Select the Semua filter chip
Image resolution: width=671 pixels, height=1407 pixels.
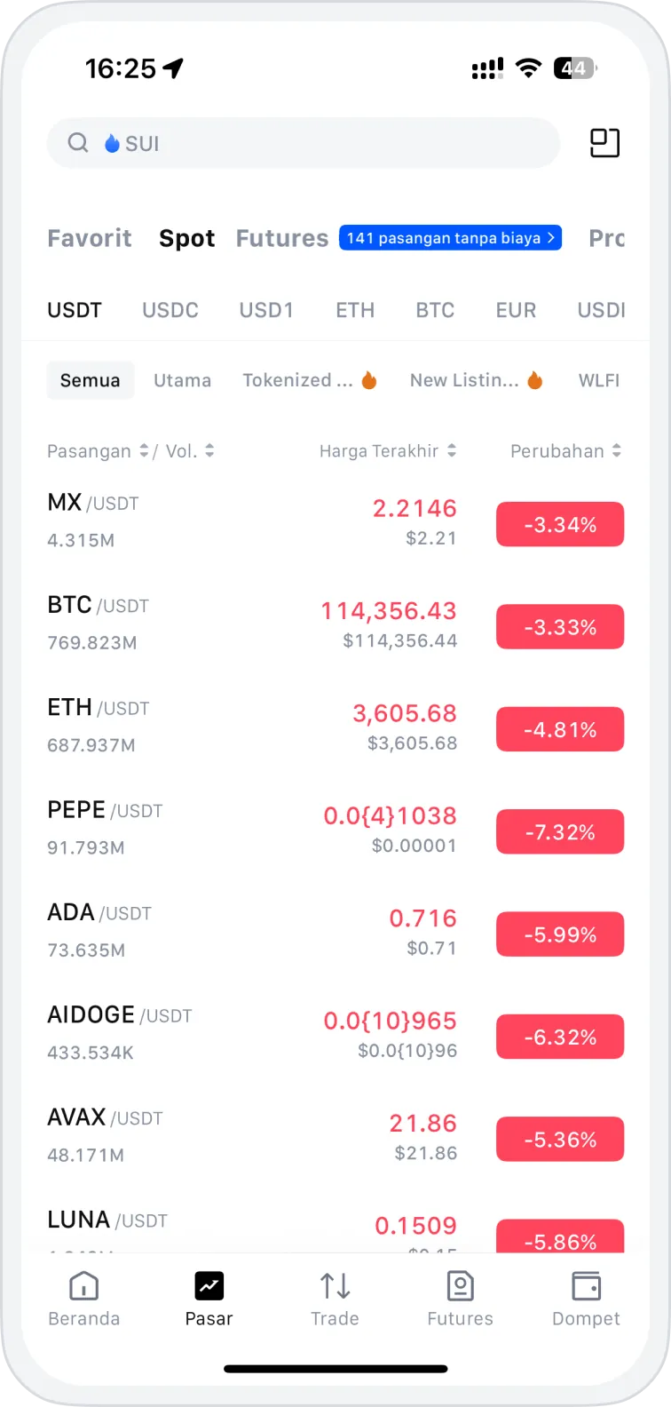point(90,380)
